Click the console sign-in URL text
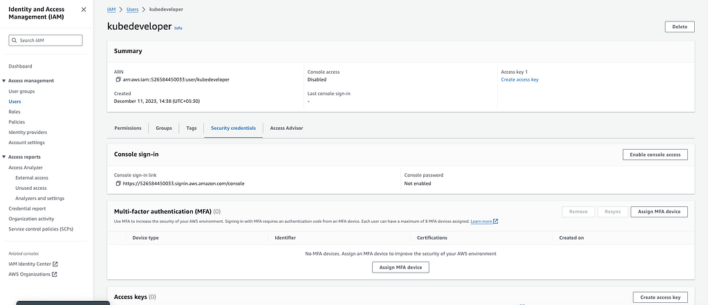The image size is (708, 305). [x=183, y=184]
